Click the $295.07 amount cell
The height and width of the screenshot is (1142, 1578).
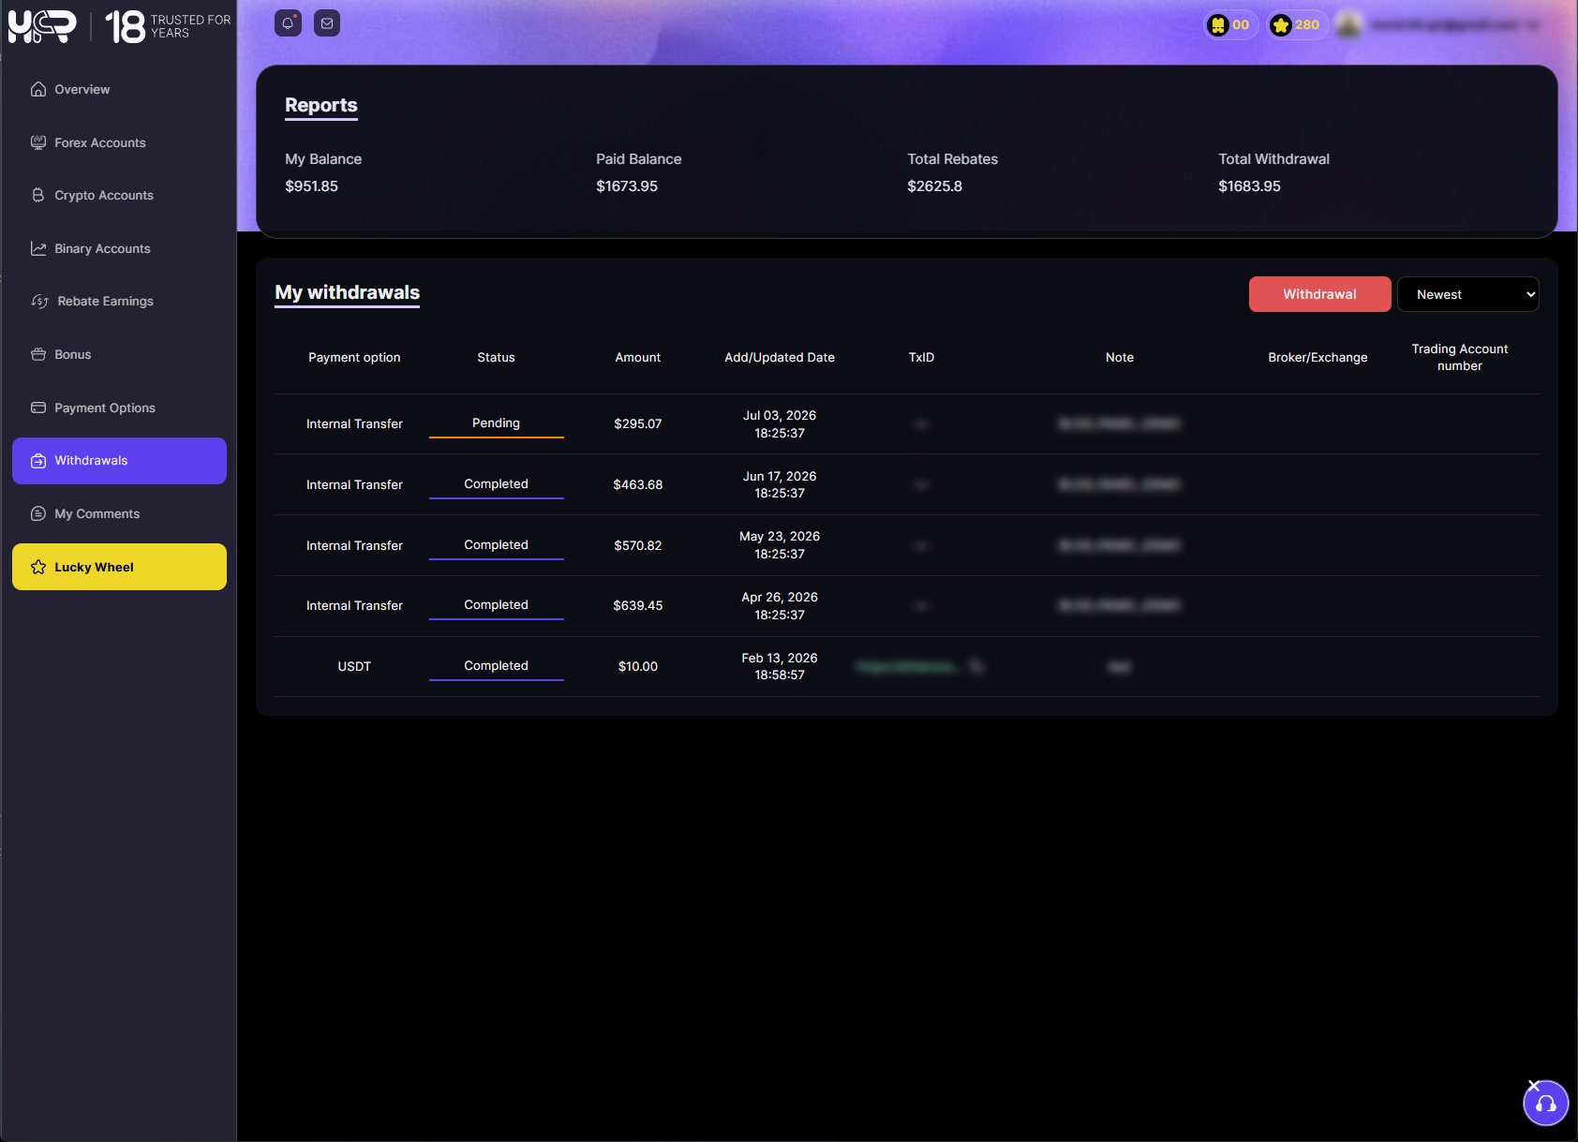[x=638, y=423]
